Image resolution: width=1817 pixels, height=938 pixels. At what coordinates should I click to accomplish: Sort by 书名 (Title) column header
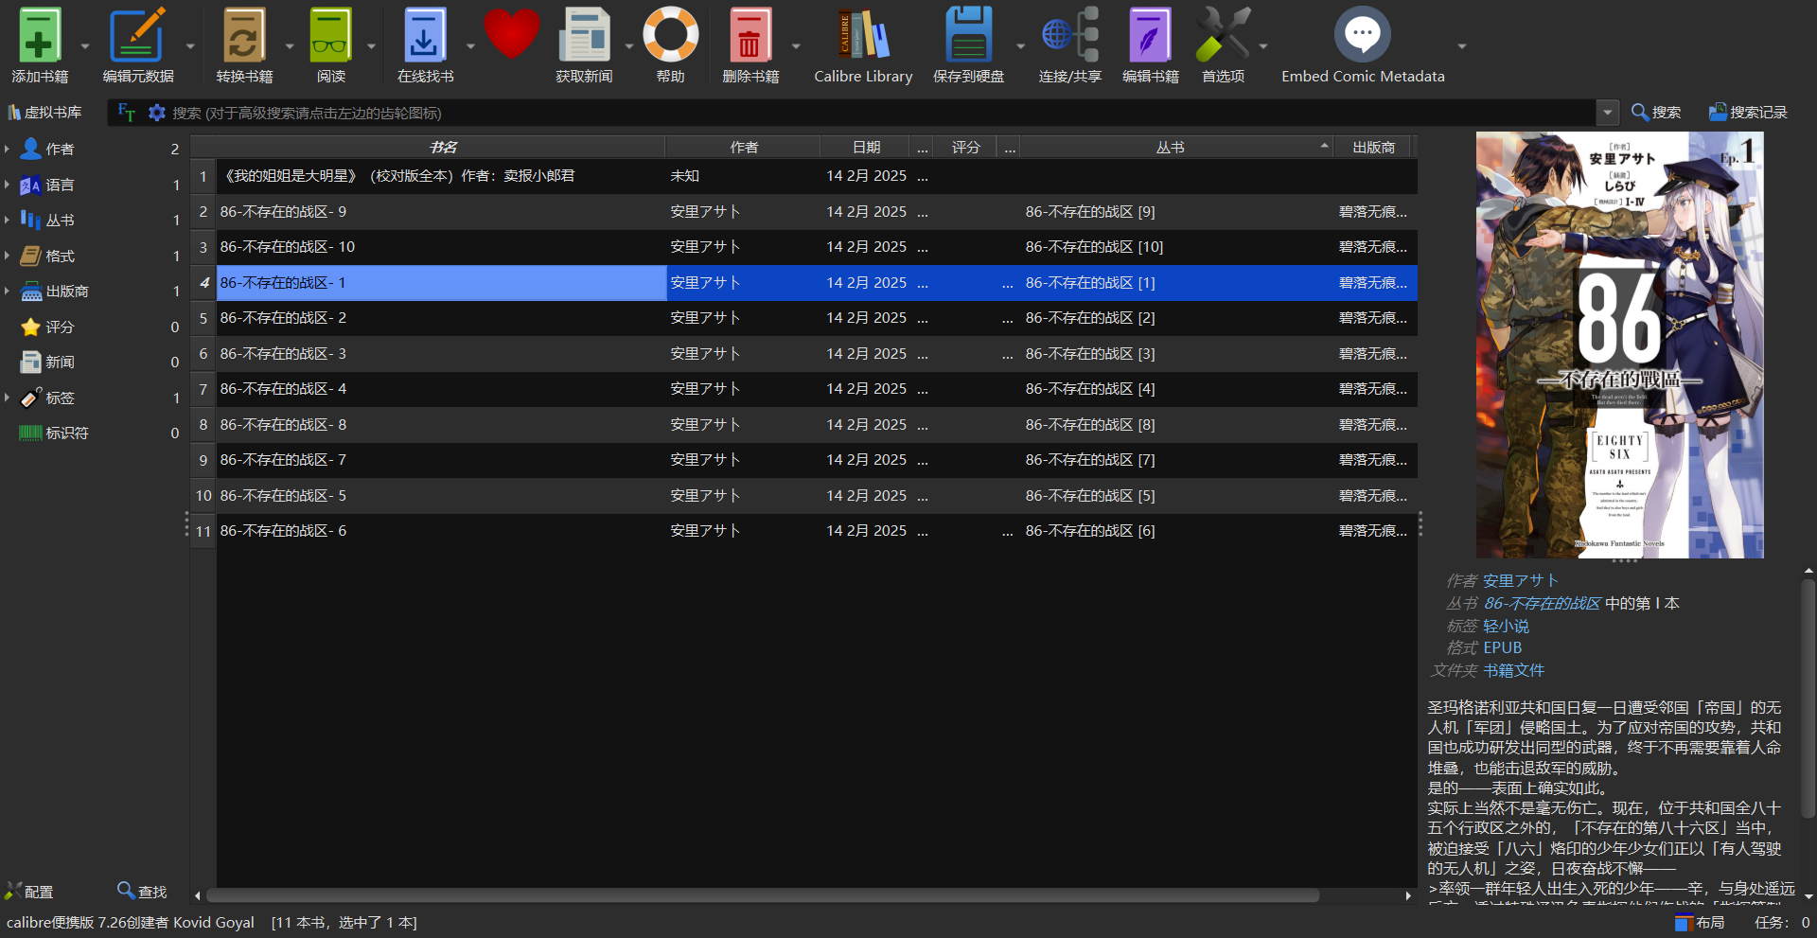pos(441,147)
